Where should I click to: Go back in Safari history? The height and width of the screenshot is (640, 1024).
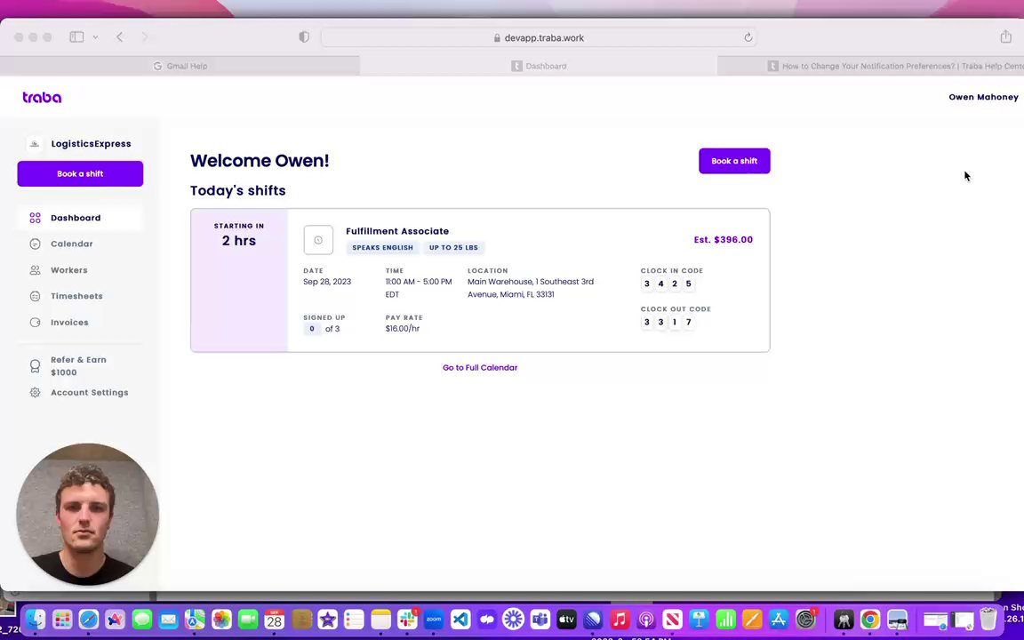[x=119, y=37]
